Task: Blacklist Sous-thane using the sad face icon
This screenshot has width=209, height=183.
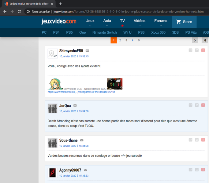Action: 197,140
